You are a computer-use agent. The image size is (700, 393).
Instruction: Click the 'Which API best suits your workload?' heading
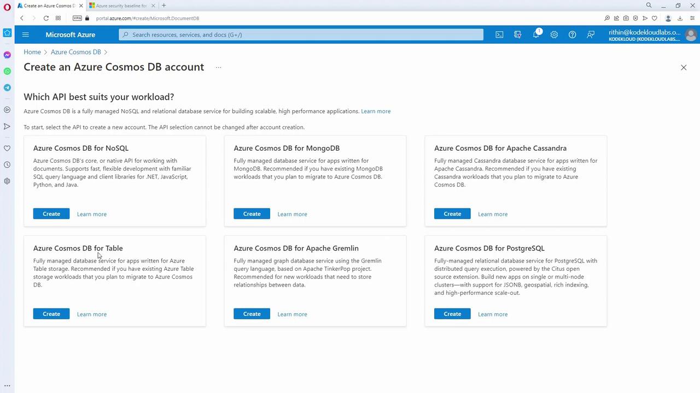tap(99, 97)
